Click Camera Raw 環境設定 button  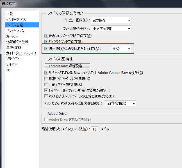click(x=67, y=66)
